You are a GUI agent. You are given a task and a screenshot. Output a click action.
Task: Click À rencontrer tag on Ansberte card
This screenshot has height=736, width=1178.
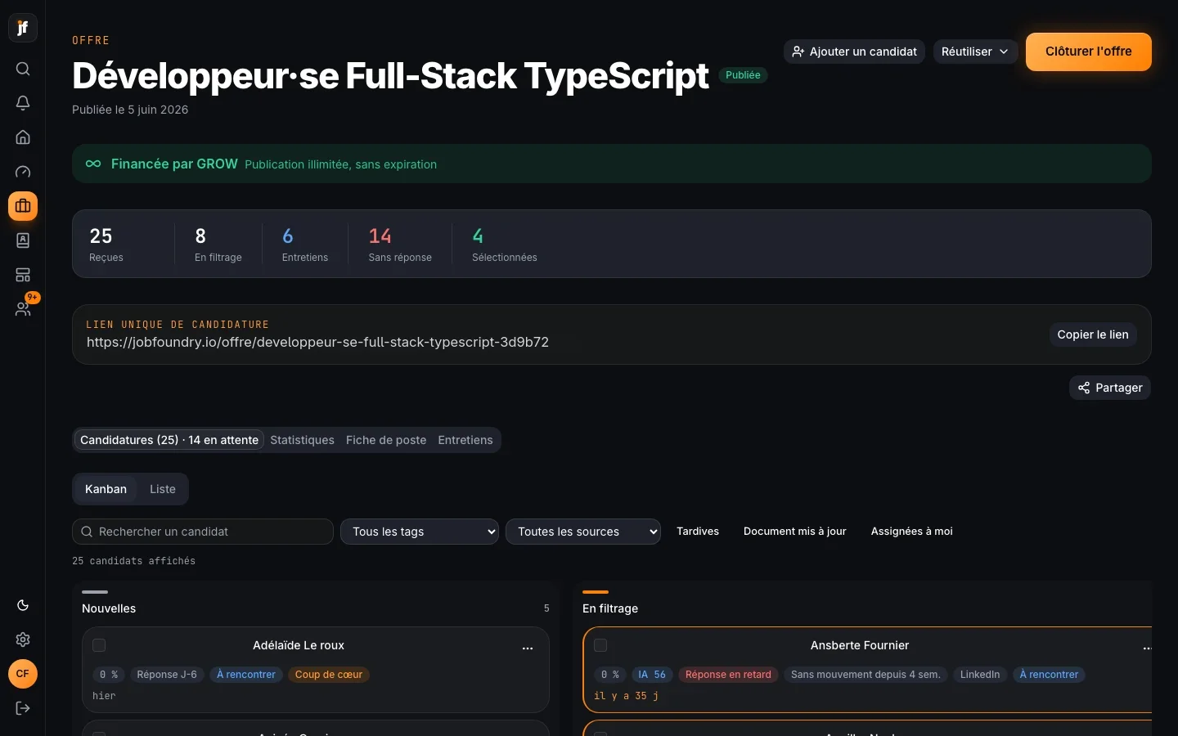(x=1049, y=675)
